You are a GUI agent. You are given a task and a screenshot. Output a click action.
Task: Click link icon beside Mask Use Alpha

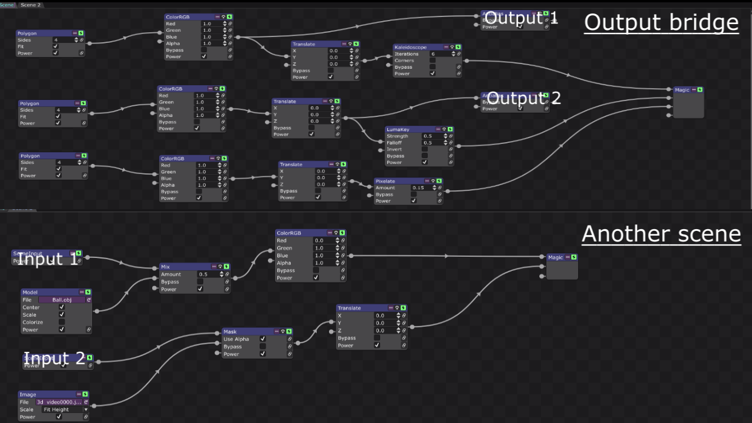[x=290, y=339]
